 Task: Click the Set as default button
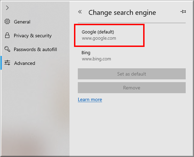132,74
